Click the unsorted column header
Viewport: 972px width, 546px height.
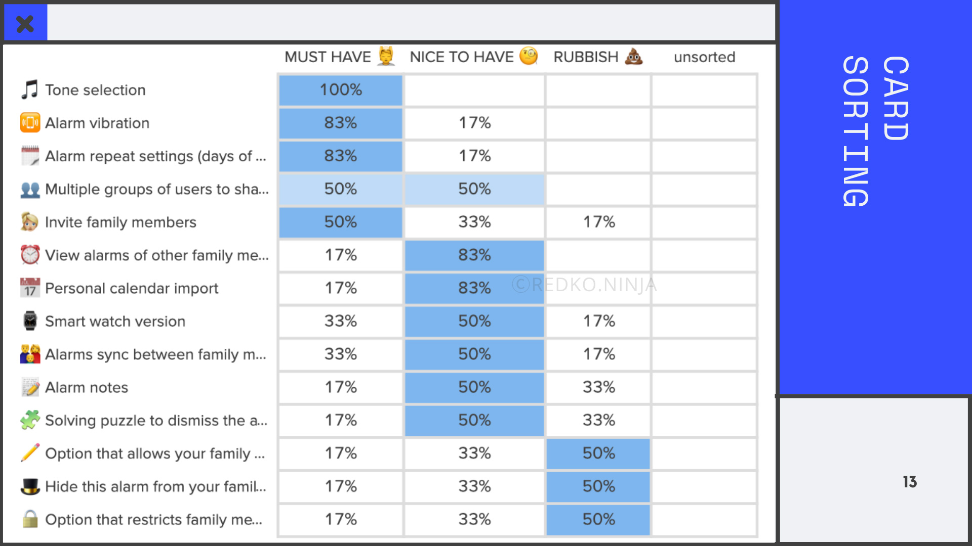704,57
